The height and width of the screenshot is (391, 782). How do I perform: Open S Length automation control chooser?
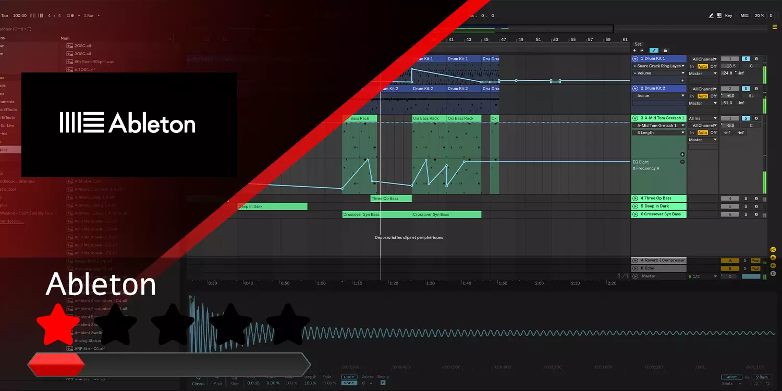point(659,133)
